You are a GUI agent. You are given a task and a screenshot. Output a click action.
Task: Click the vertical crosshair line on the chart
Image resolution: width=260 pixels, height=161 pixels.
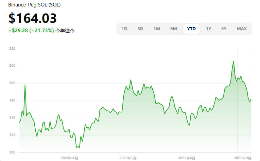[237, 101]
